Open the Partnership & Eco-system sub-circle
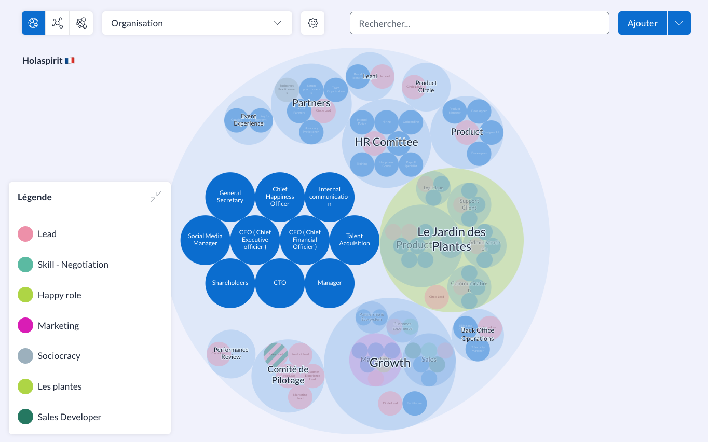This screenshot has height=442, width=708. click(372, 317)
